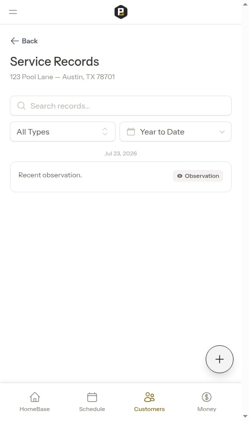Go back using the Back link
Screen dimensions: 249x421
coord(24,41)
